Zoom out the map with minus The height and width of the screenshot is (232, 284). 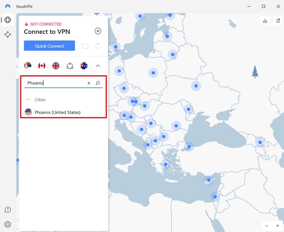[267, 226]
